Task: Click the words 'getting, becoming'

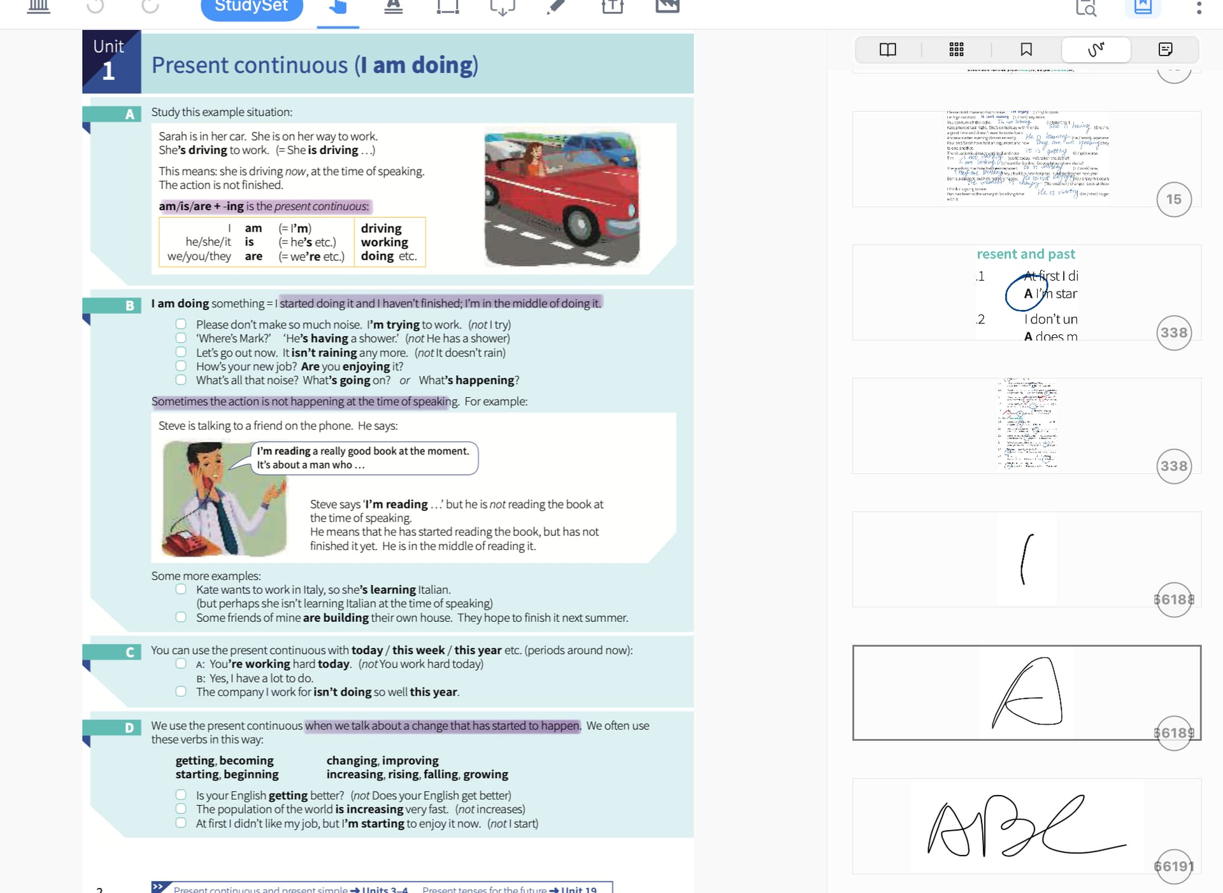Action: point(224,761)
